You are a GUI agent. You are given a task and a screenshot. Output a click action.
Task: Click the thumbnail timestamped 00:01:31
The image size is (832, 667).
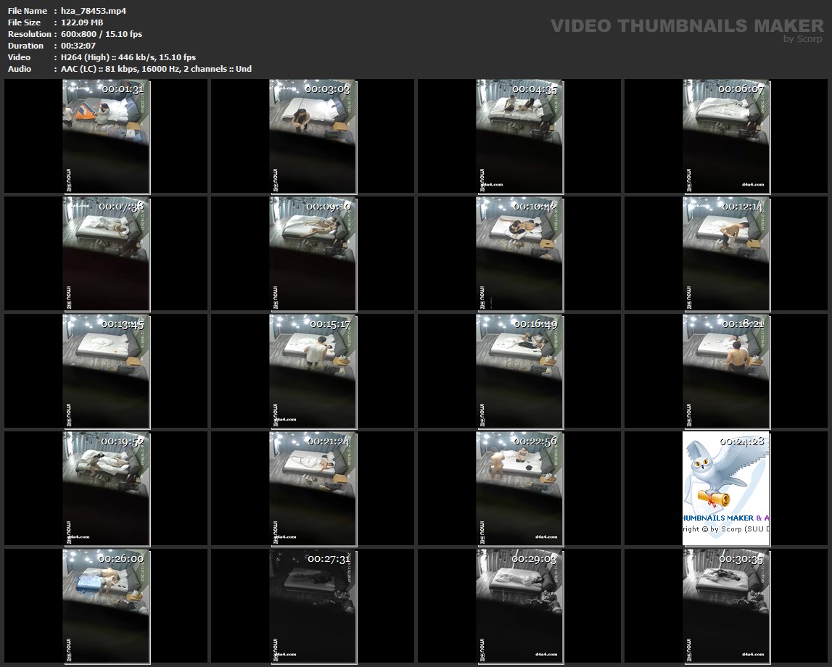coord(106,136)
